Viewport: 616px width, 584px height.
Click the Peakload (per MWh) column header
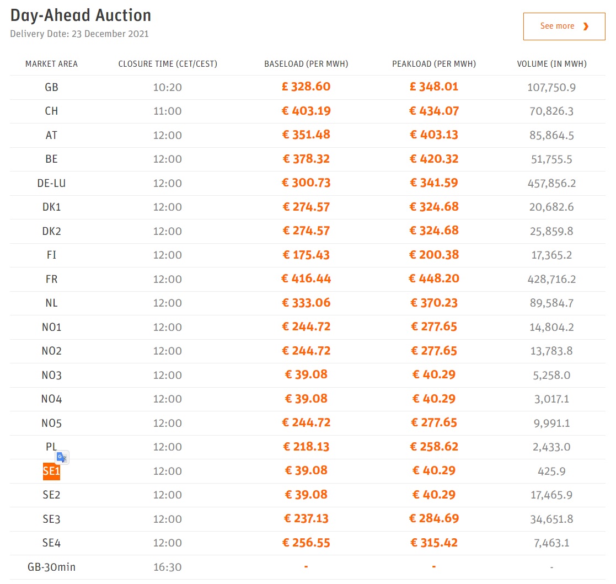pyautogui.click(x=434, y=64)
